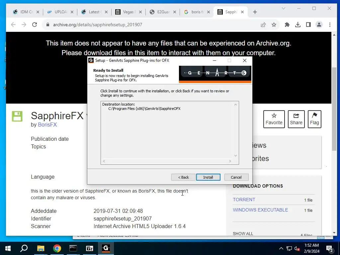The image size is (340, 255).
Task: Open Chrome tab search chevron
Action: point(284,8)
